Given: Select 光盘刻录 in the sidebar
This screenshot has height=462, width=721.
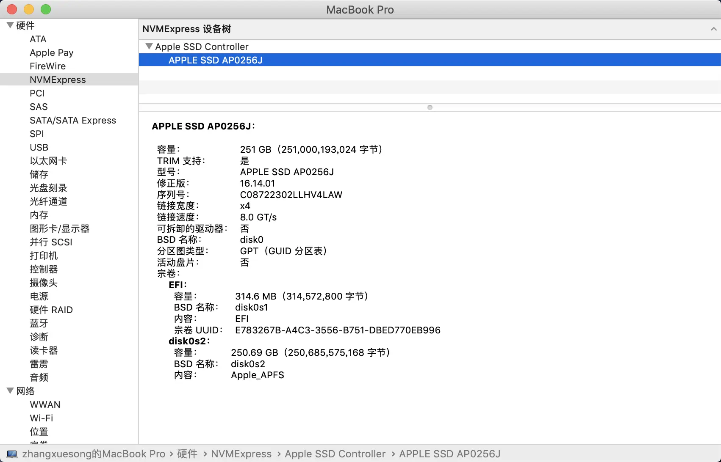Looking at the screenshot, I should pyautogui.click(x=48, y=188).
